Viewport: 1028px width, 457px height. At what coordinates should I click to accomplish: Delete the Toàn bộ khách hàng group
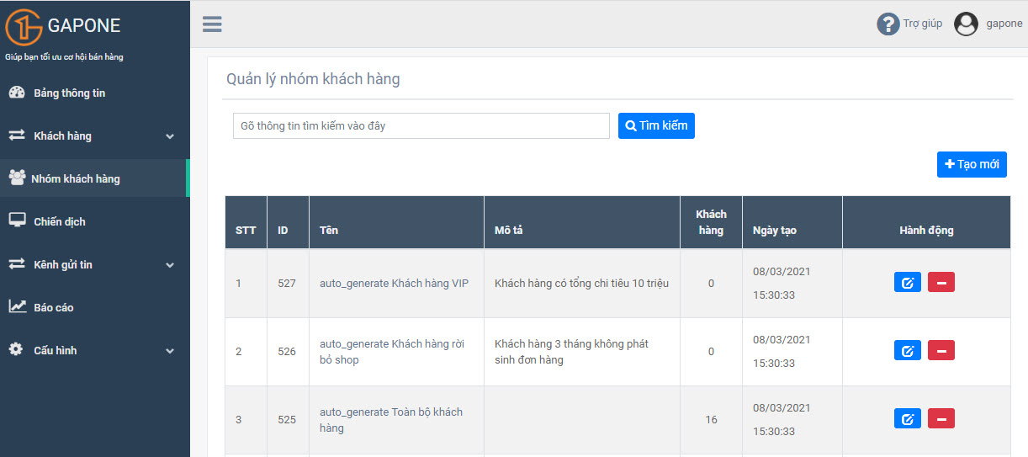coord(941,419)
